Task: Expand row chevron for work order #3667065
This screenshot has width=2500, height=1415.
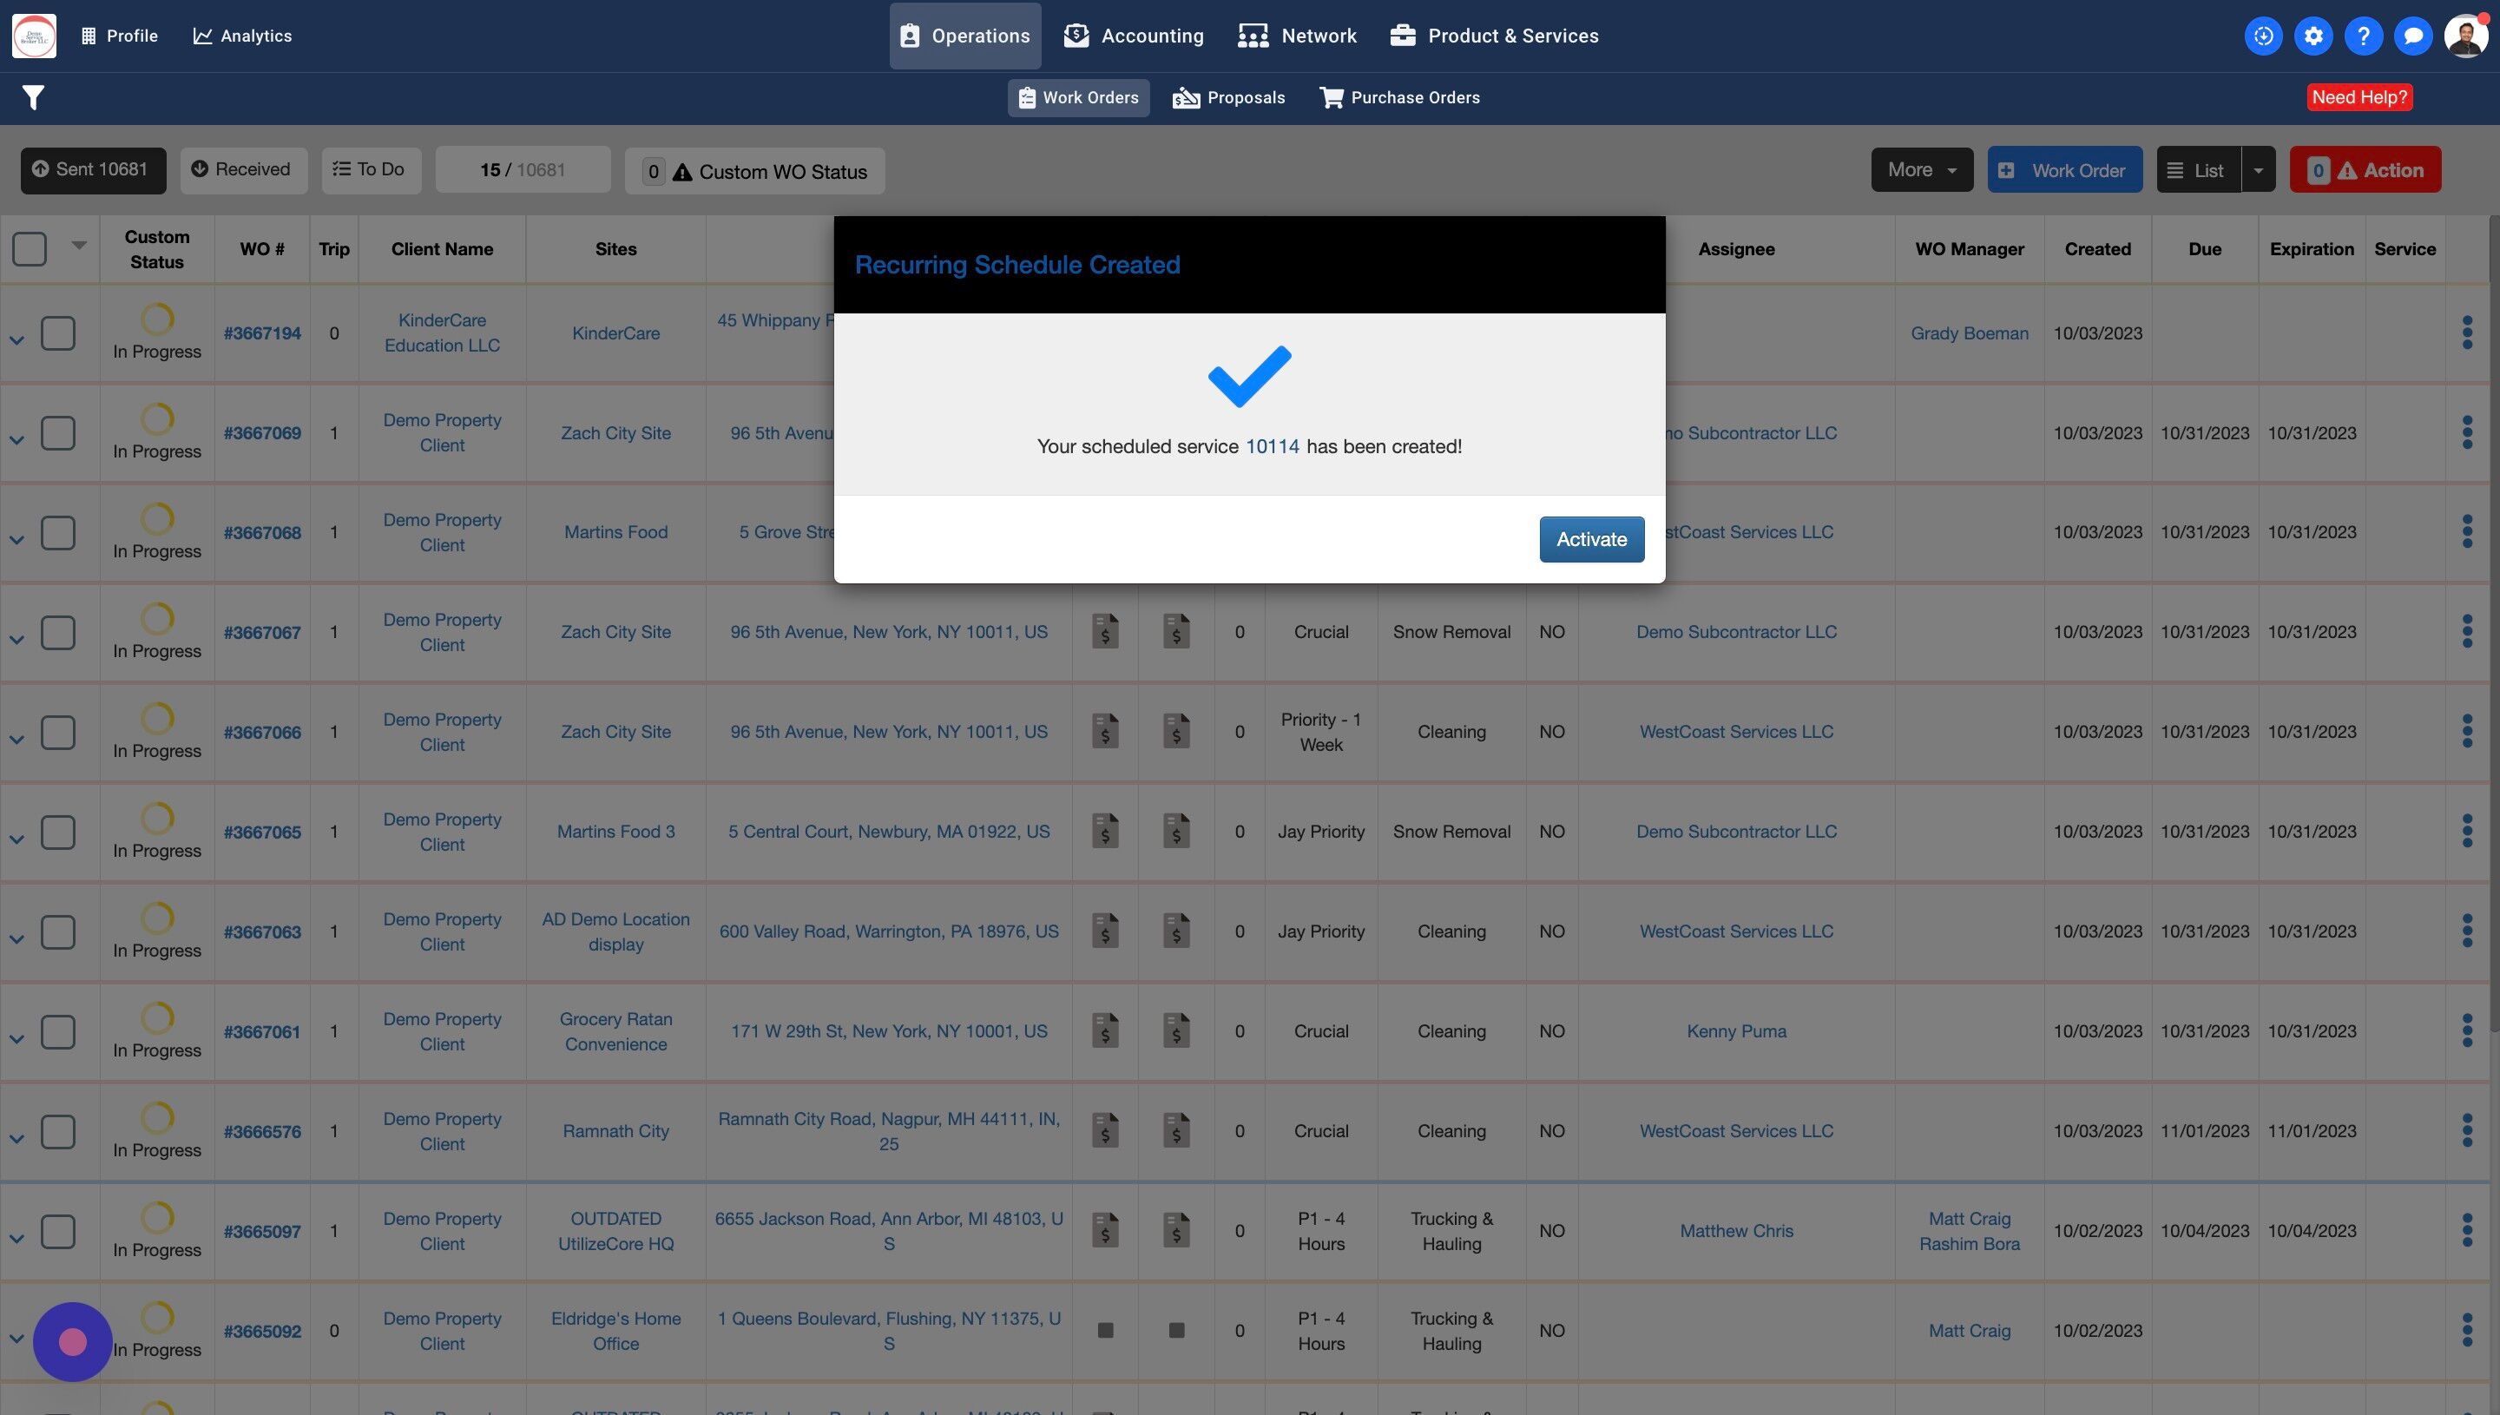Action: pos(16,839)
